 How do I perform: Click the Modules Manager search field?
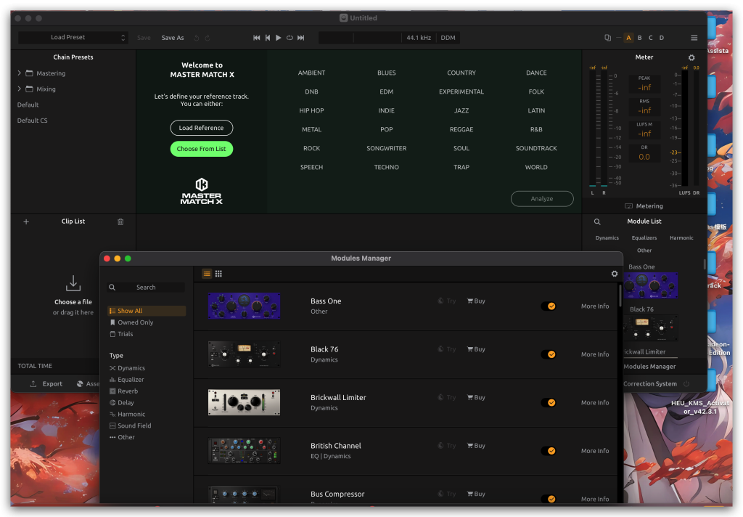pyautogui.click(x=146, y=288)
